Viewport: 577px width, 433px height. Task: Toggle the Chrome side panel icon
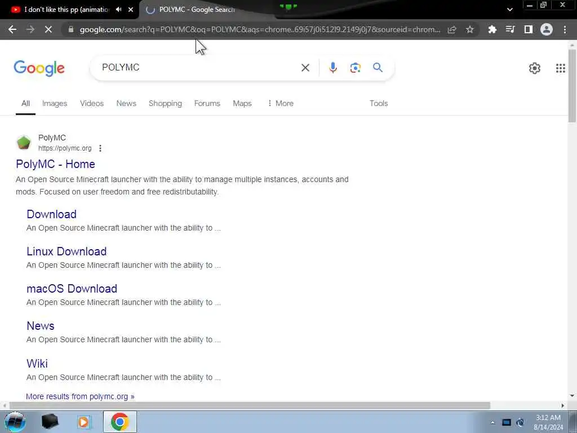[529, 29]
